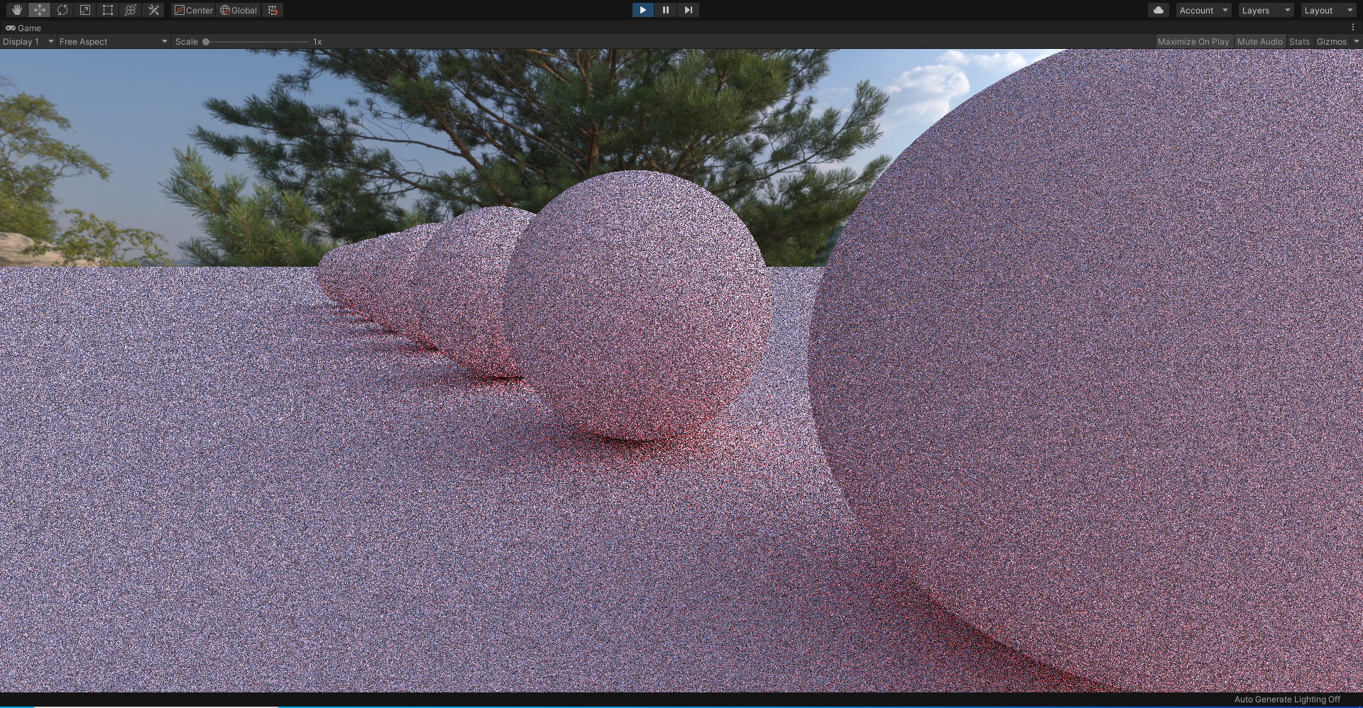Image resolution: width=1363 pixels, height=708 pixels.
Task: Click Auto Generate Lighting Off status
Action: tap(1287, 699)
